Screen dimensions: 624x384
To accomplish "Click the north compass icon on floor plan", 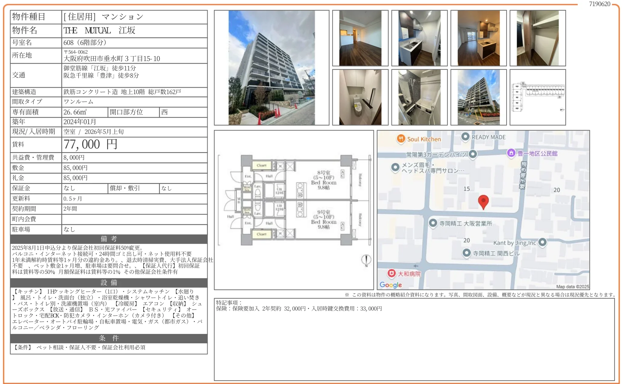I will tap(366, 260).
